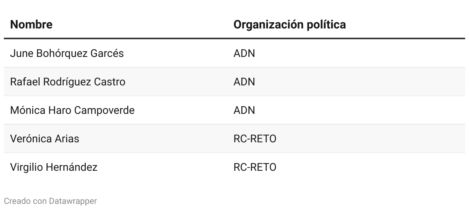This screenshot has height=210, width=469.
Task: Open the Creado con Datawrapper link
Action: (50, 201)
